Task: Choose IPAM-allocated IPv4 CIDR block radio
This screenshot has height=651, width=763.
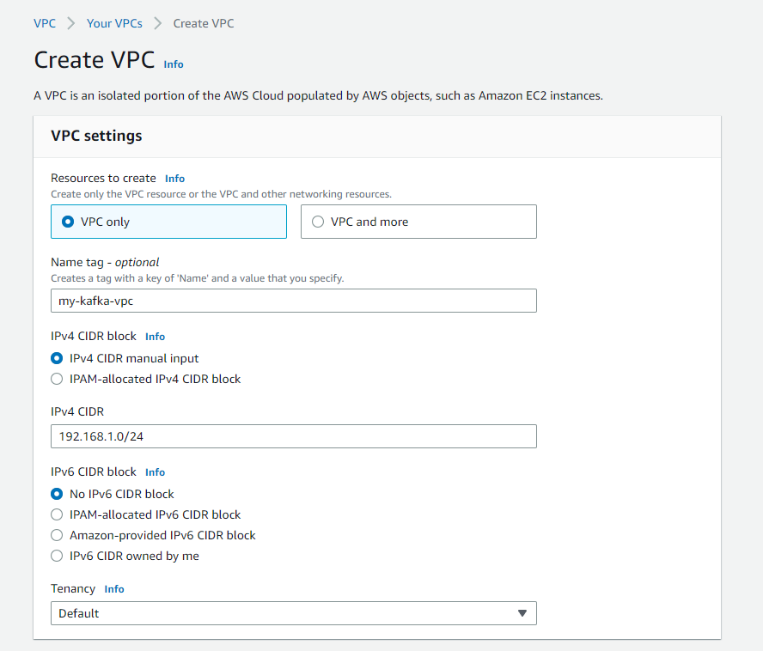Action: pyautogui.click(x=57, y=379)
